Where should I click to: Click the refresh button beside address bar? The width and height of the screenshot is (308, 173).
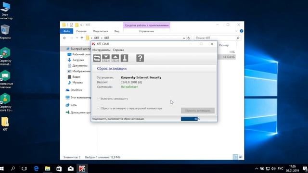pyautogui.click(x=189, y=38)
